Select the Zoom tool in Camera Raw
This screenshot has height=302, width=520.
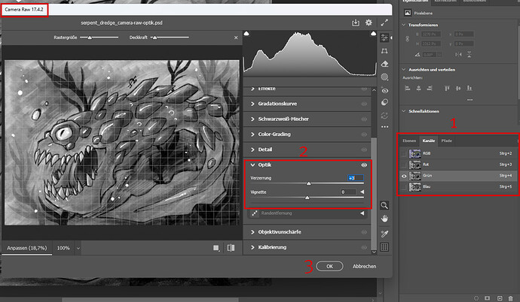coord(385,204)
